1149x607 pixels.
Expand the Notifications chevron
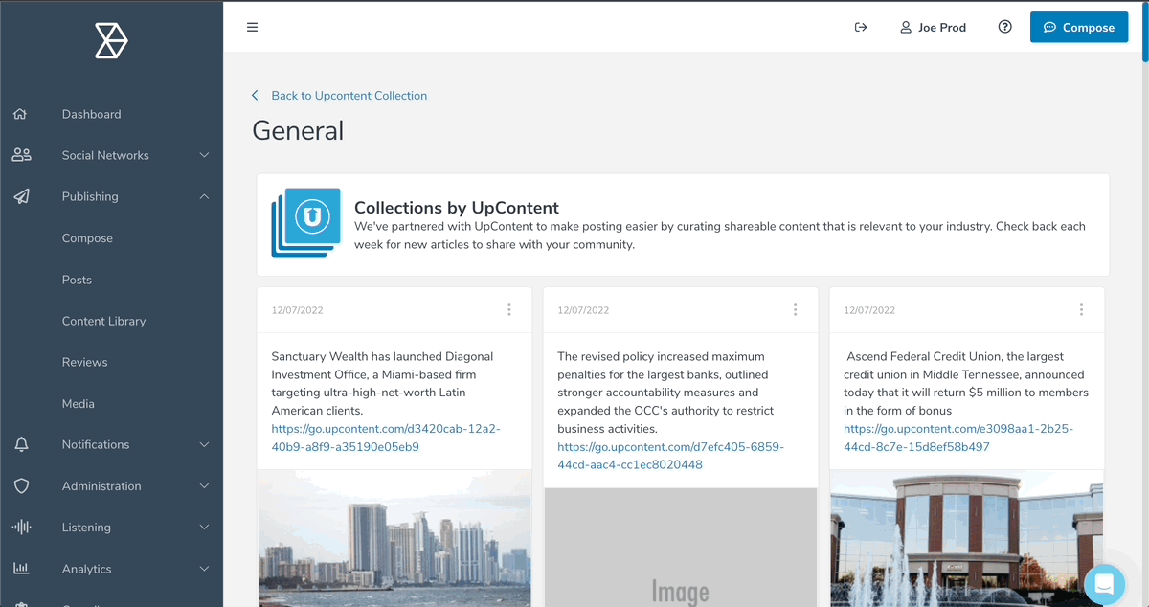click(205, 444)
